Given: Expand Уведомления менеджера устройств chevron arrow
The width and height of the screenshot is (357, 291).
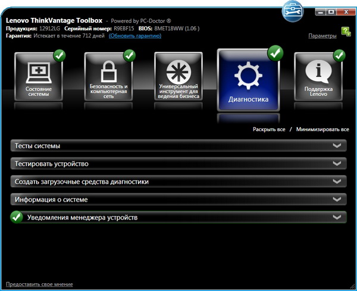Looking at the screenshot, I should [337, 218].
